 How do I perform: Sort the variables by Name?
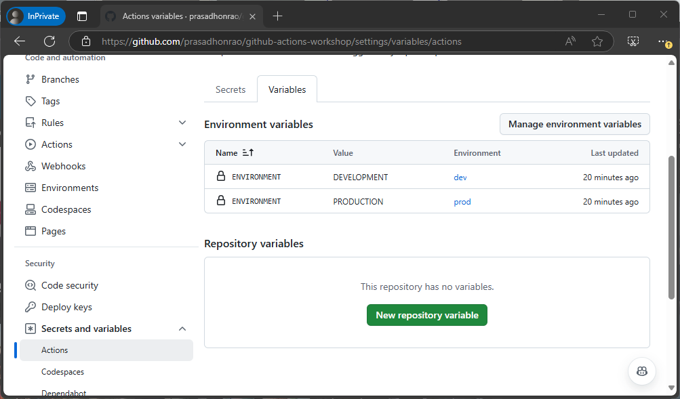(x=231, y=152)
